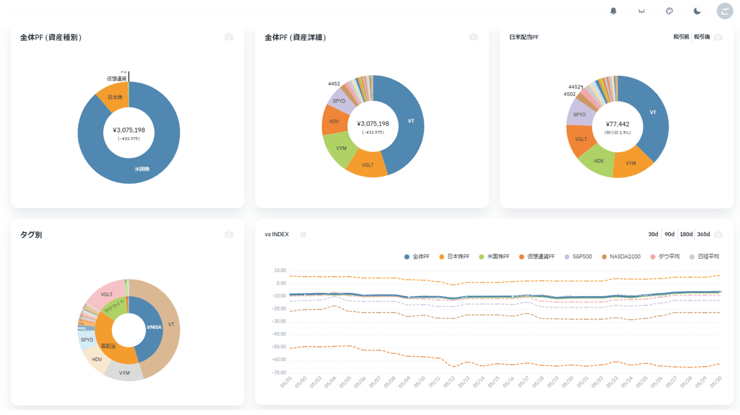Click HDV slice in 日米配当PF donut
Image resolution: width=740 pixels, height=415 pixels.
pyautogui.click(x=598, y=161)
